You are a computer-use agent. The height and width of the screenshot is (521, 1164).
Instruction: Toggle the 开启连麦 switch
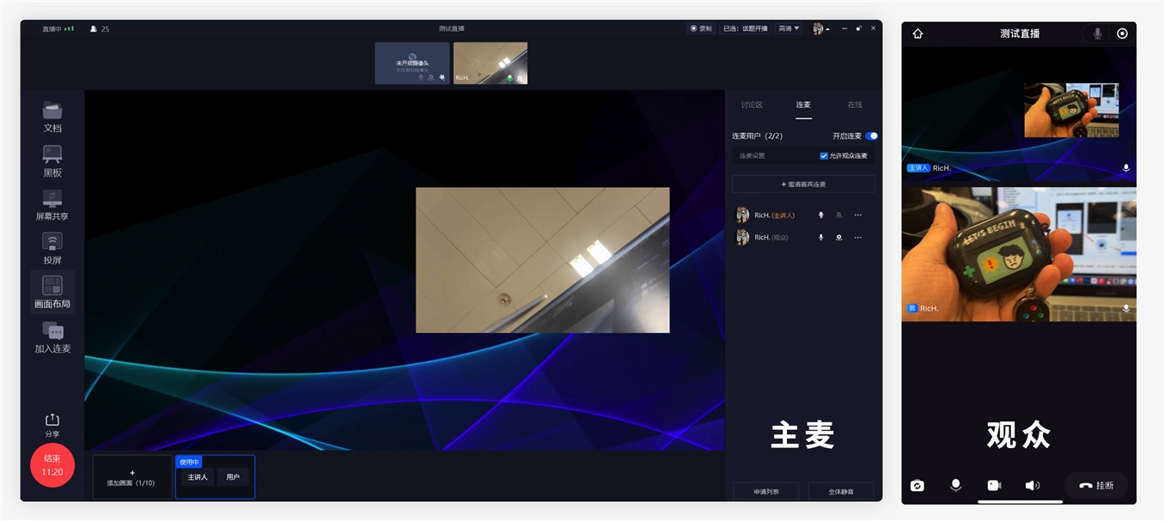click(871, 136)
